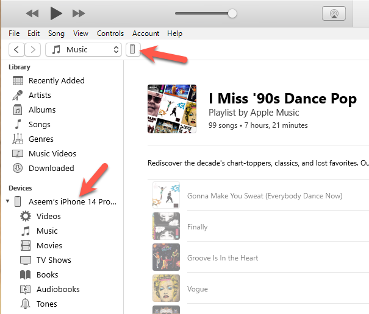This screenshot has height=314, width=369.
Task: Click the playlist cover art collage
Action: tap(172, 109)
